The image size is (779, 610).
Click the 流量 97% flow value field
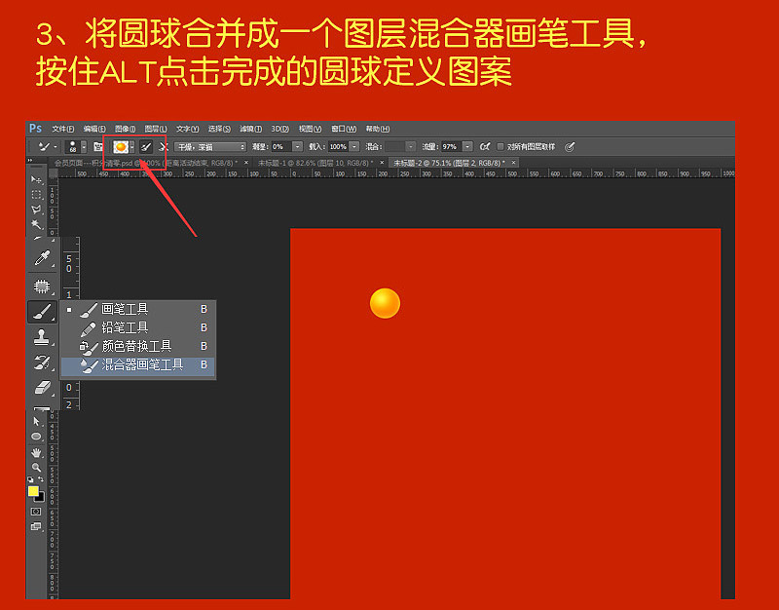[x=448, y=146]
